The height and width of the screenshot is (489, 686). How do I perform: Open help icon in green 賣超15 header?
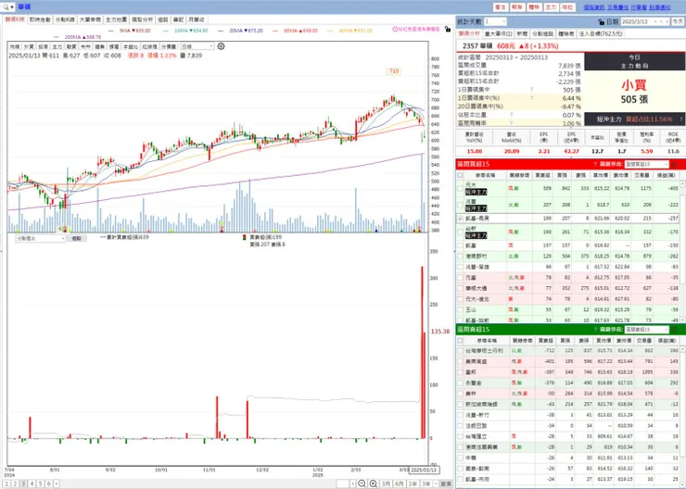595,330
